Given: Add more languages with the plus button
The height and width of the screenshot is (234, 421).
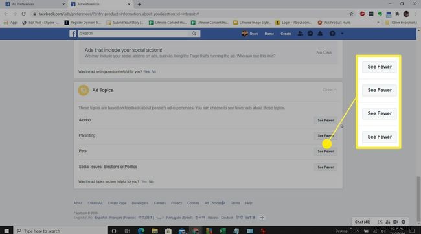Looking at the screenshot, I should point(262,218).
